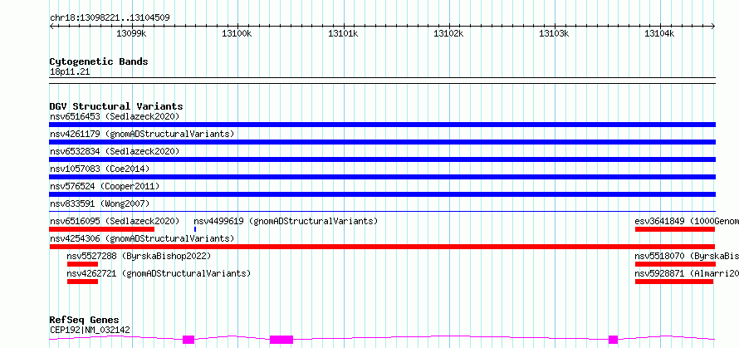Image resolution: width=739 pixels, height=348 pixels.
Task: Click the DGV Structural Variants track heading
Action: (x=116, y=106)
